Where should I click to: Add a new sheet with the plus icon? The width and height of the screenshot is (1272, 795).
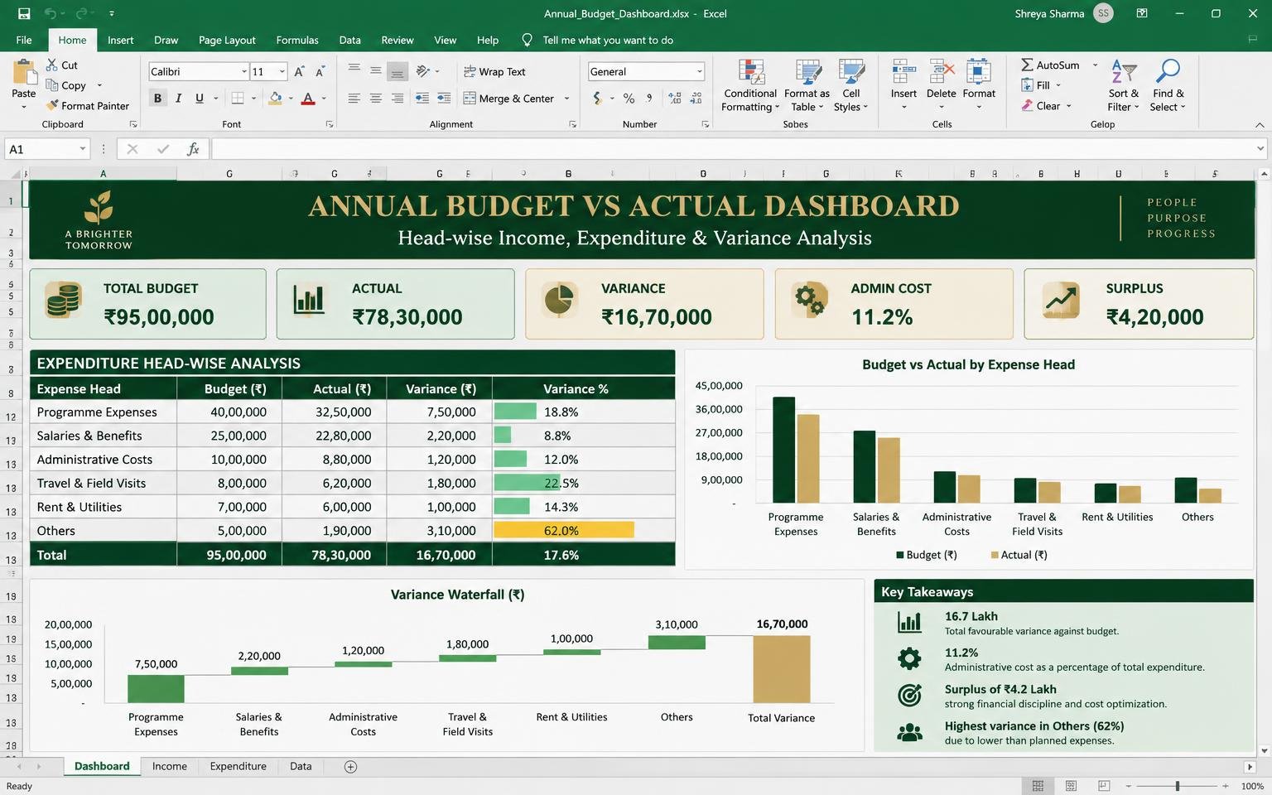click(x=350, y=767)
